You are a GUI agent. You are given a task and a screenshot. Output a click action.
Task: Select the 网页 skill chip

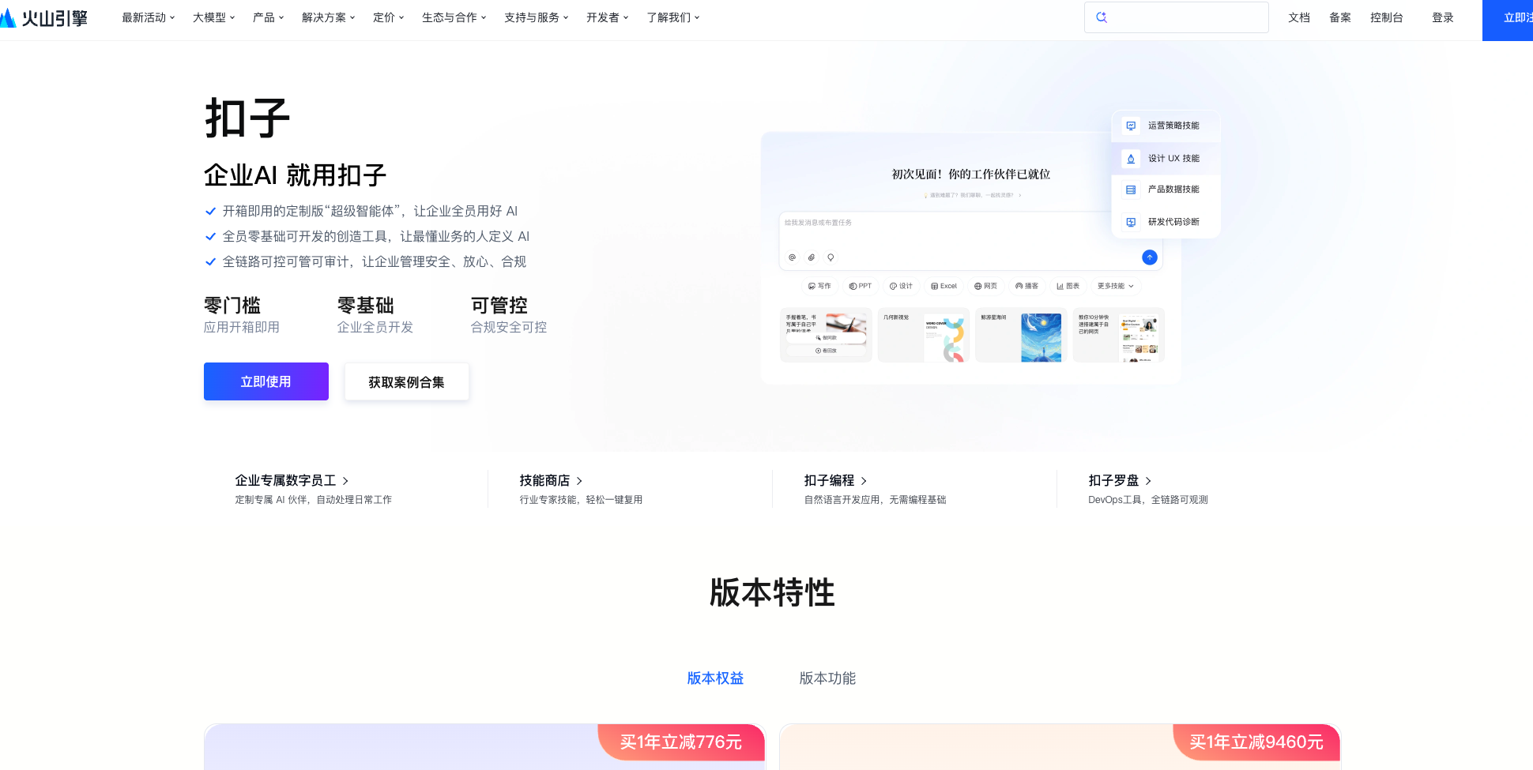pos(985,286)
